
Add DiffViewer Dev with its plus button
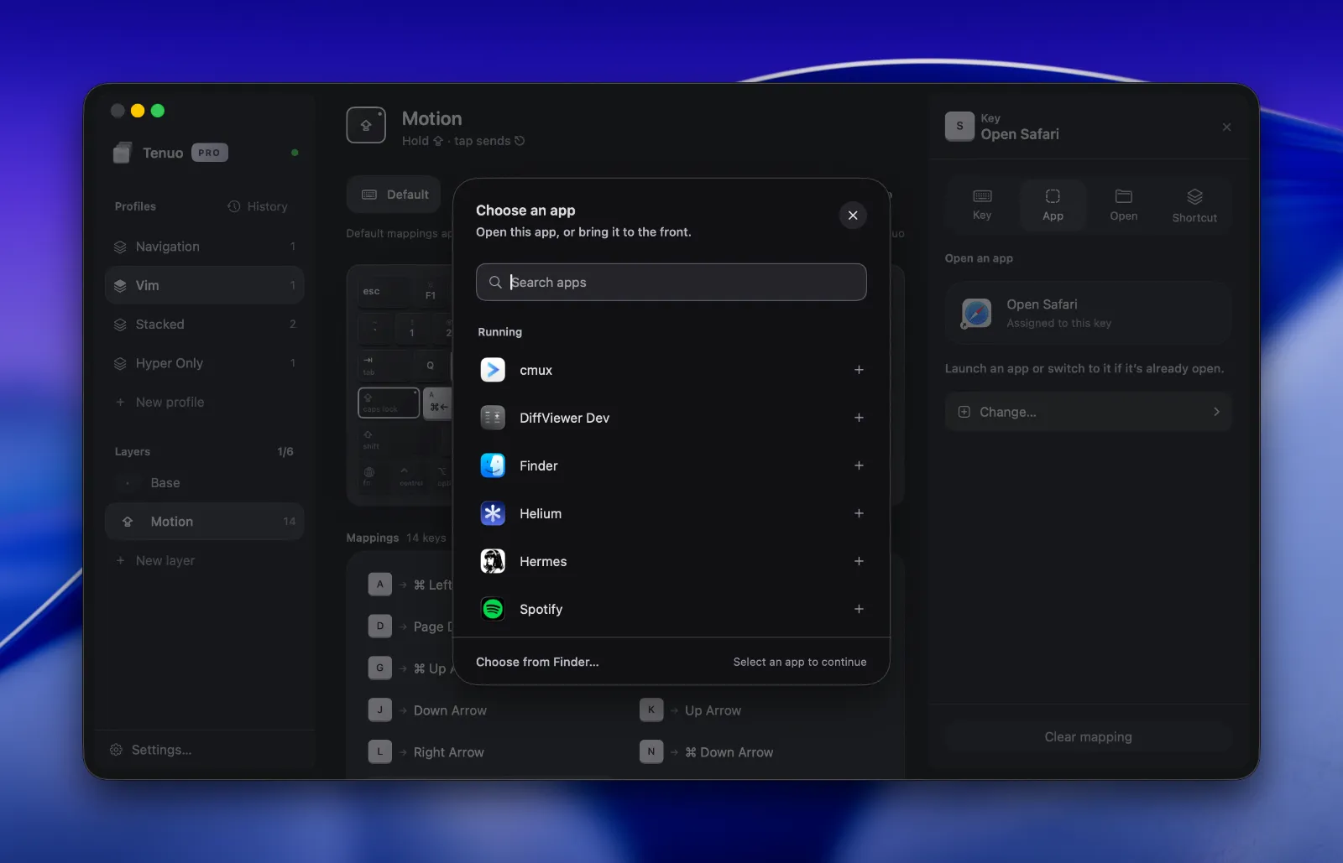point(859,418)
